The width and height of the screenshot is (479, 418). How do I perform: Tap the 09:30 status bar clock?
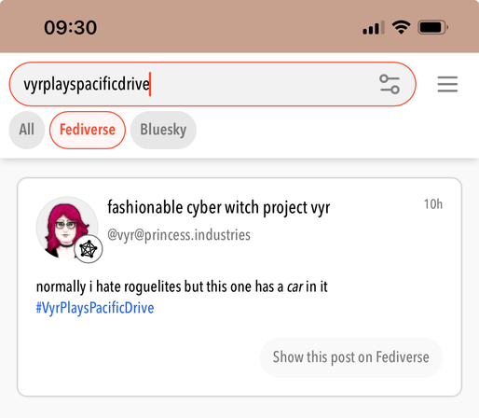[70, 27]
